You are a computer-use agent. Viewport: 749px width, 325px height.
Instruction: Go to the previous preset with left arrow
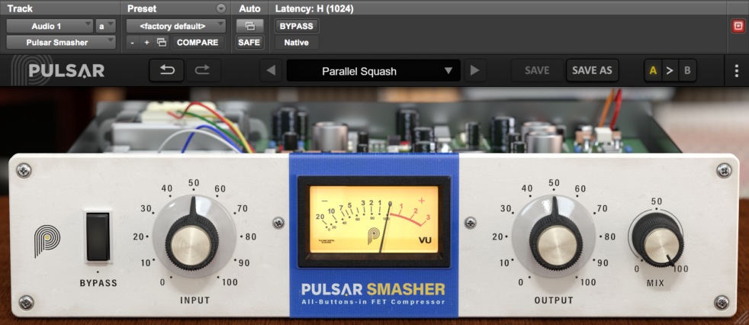270,72
